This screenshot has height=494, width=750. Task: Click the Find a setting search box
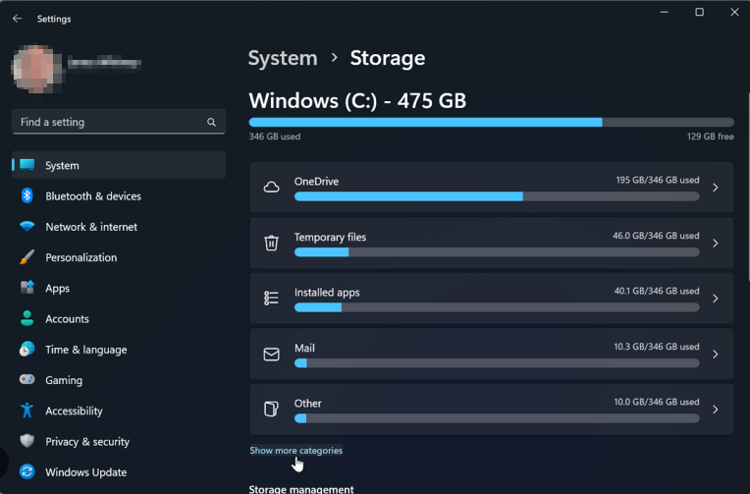pyautogui.click(x=119, y=122)
